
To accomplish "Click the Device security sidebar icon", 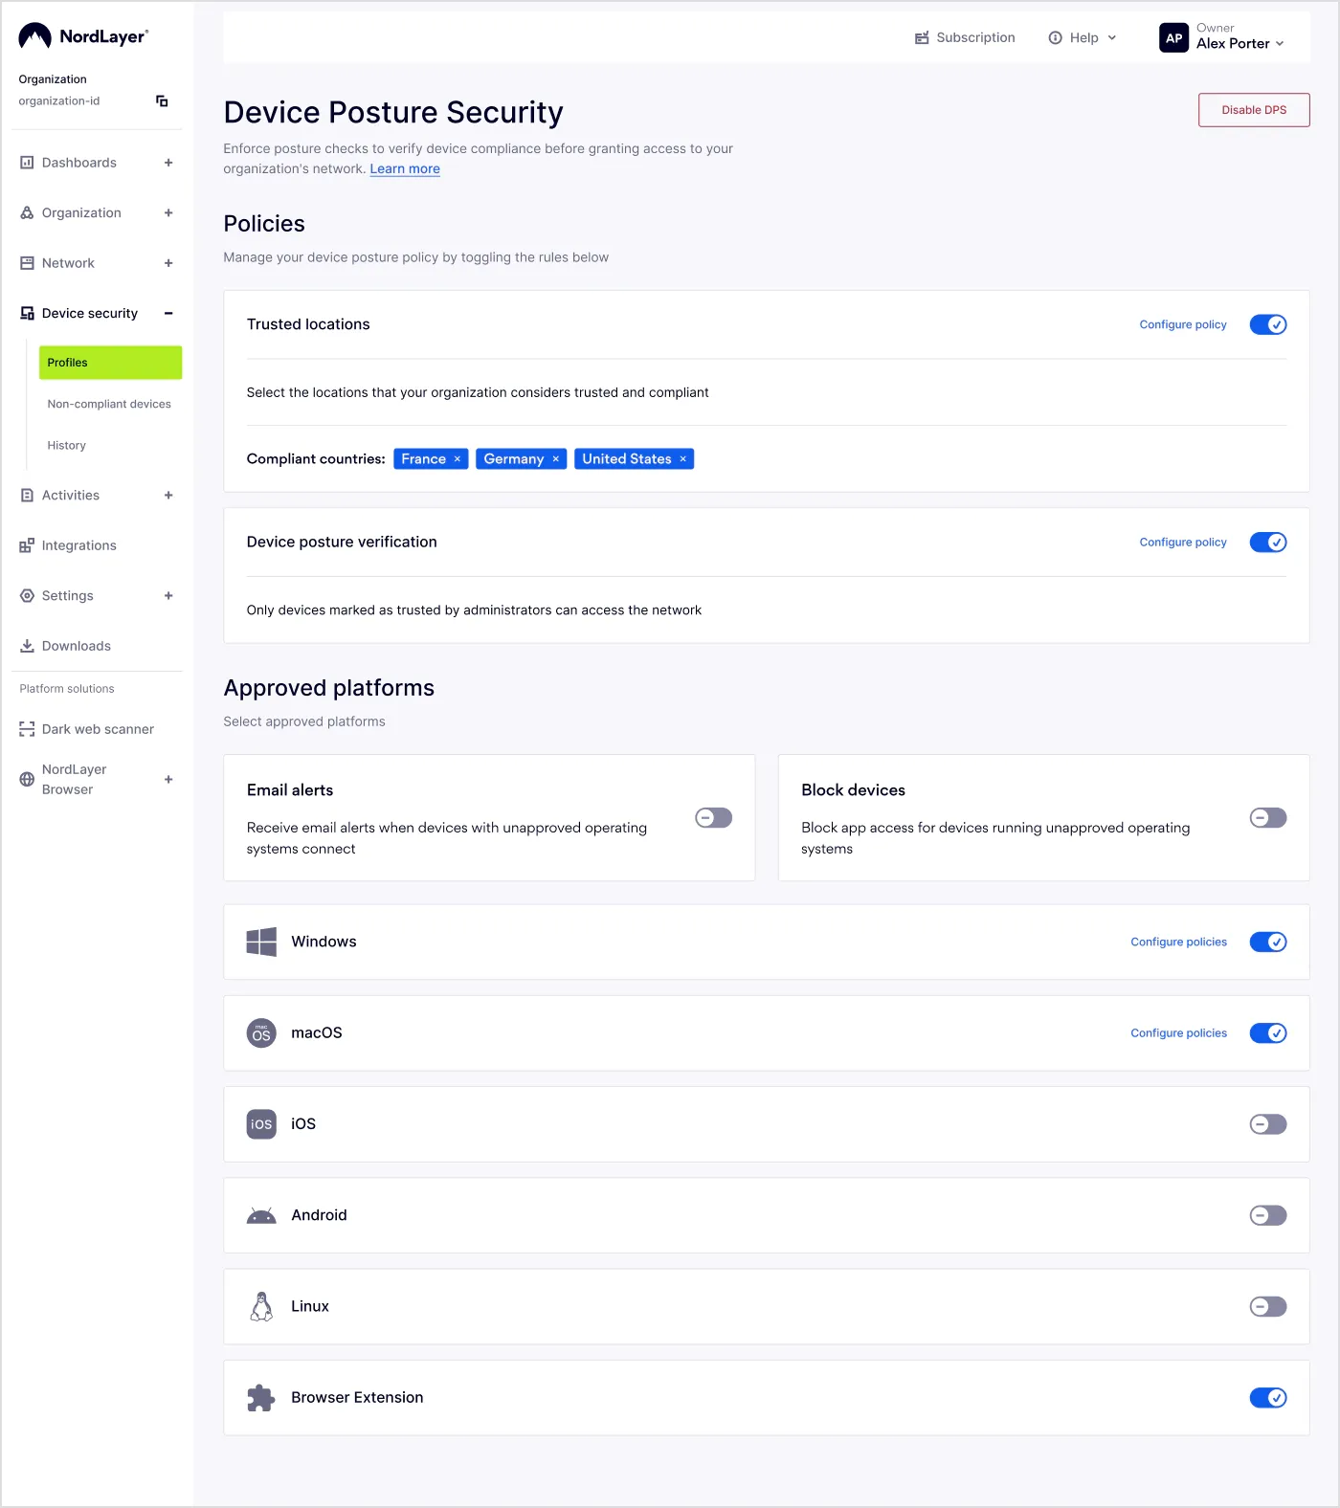I will pyautogui.click(x=27, y=313).
